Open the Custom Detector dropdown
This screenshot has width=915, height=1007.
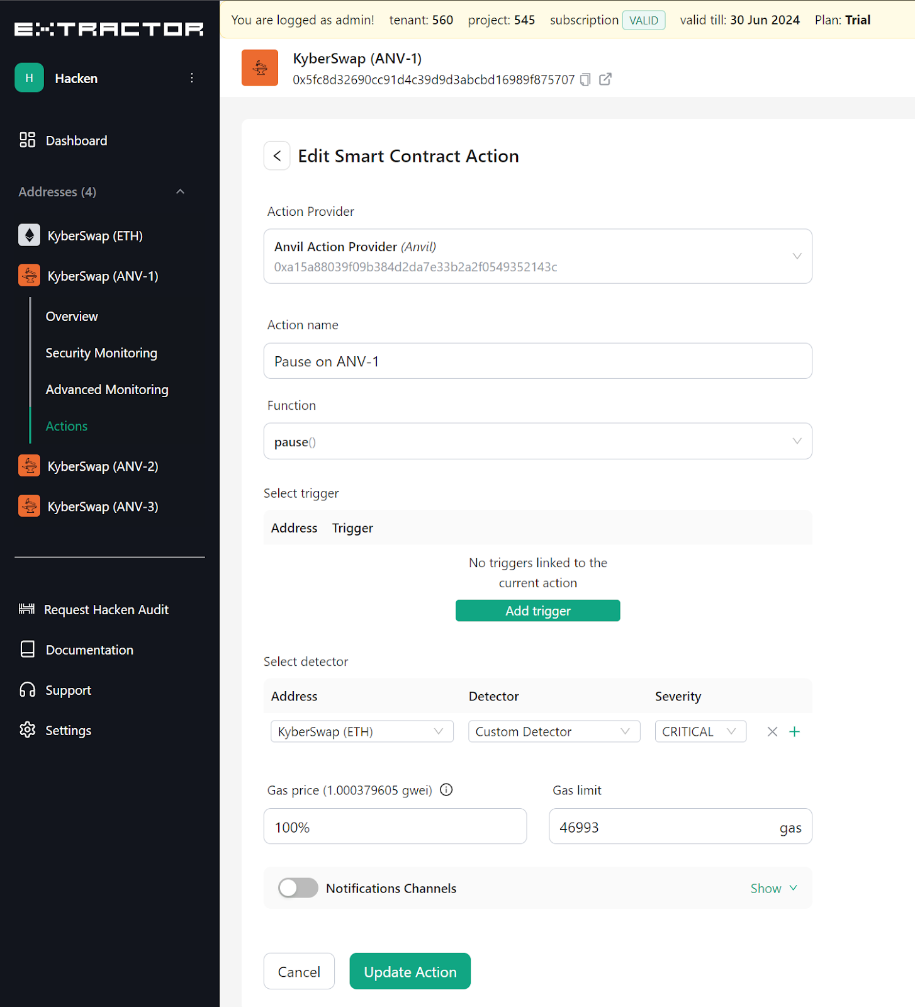554,731
